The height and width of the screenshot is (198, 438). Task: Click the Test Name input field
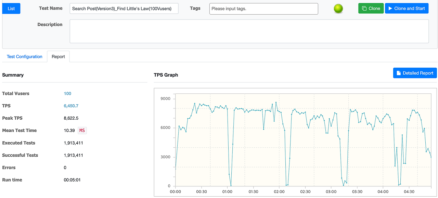pyautogui.click(x=124, y=9)
